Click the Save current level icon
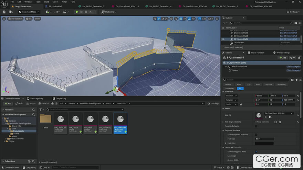The image size is (303, 170). (x=4, y=12)
